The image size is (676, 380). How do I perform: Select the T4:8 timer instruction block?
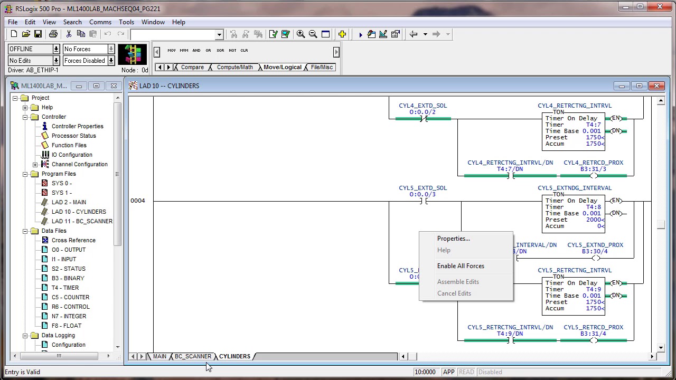pyautogui.click(x=574, y=214)
